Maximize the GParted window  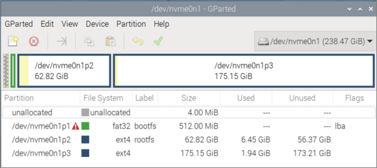[360, 9]
